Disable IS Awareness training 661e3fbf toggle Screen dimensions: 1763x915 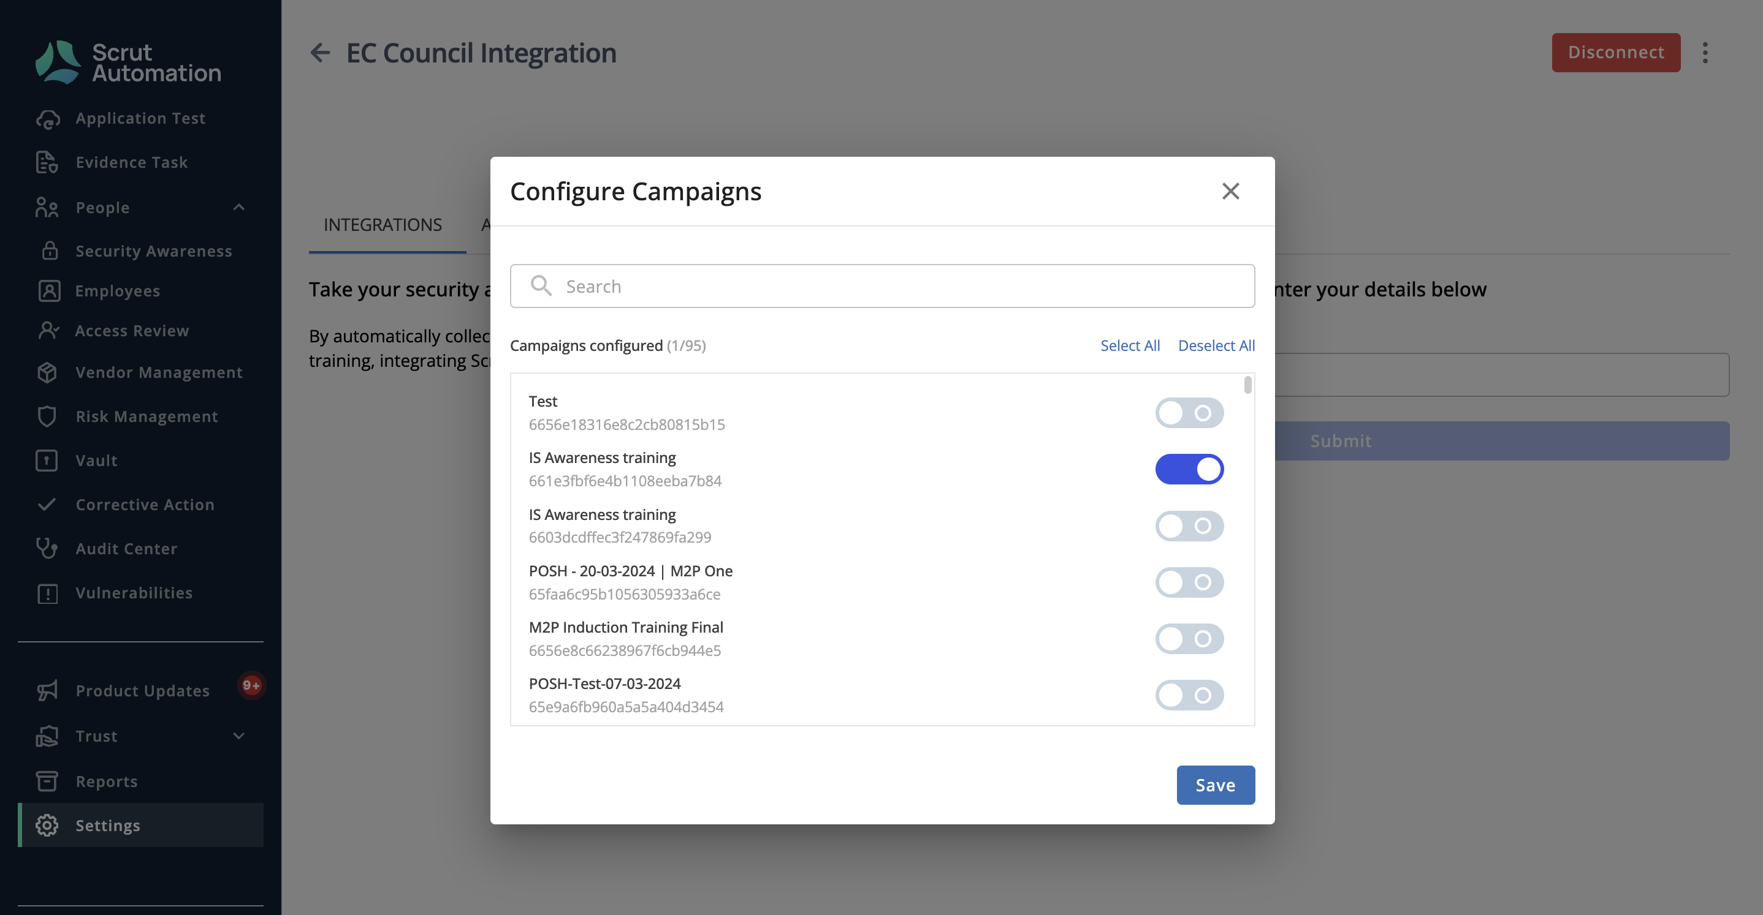1189,469
